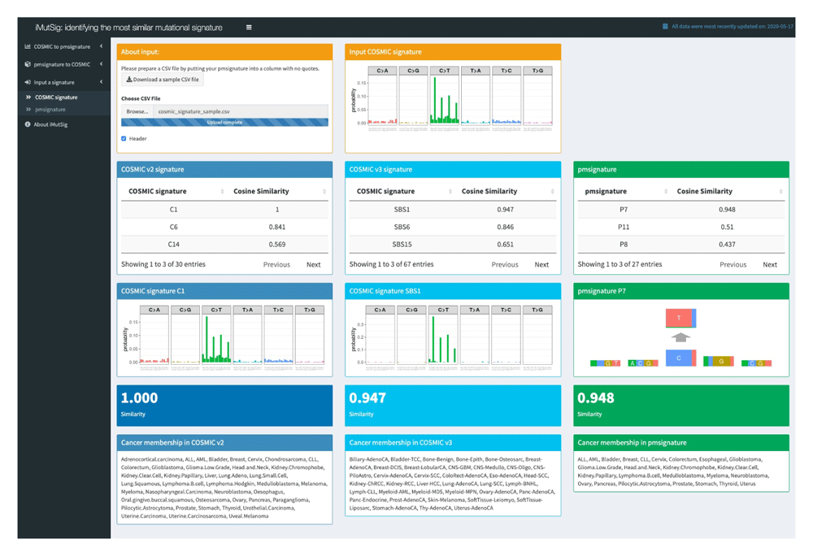The width and height of the screenshot is (813, 556).
Task: Click the double-chevron icon beside COSMIC signature
Action: (28, 98)
